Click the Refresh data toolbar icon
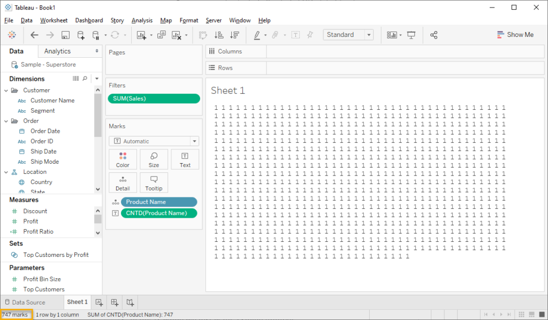The height and width of the screenshot is (320, 548). point(115,35)
